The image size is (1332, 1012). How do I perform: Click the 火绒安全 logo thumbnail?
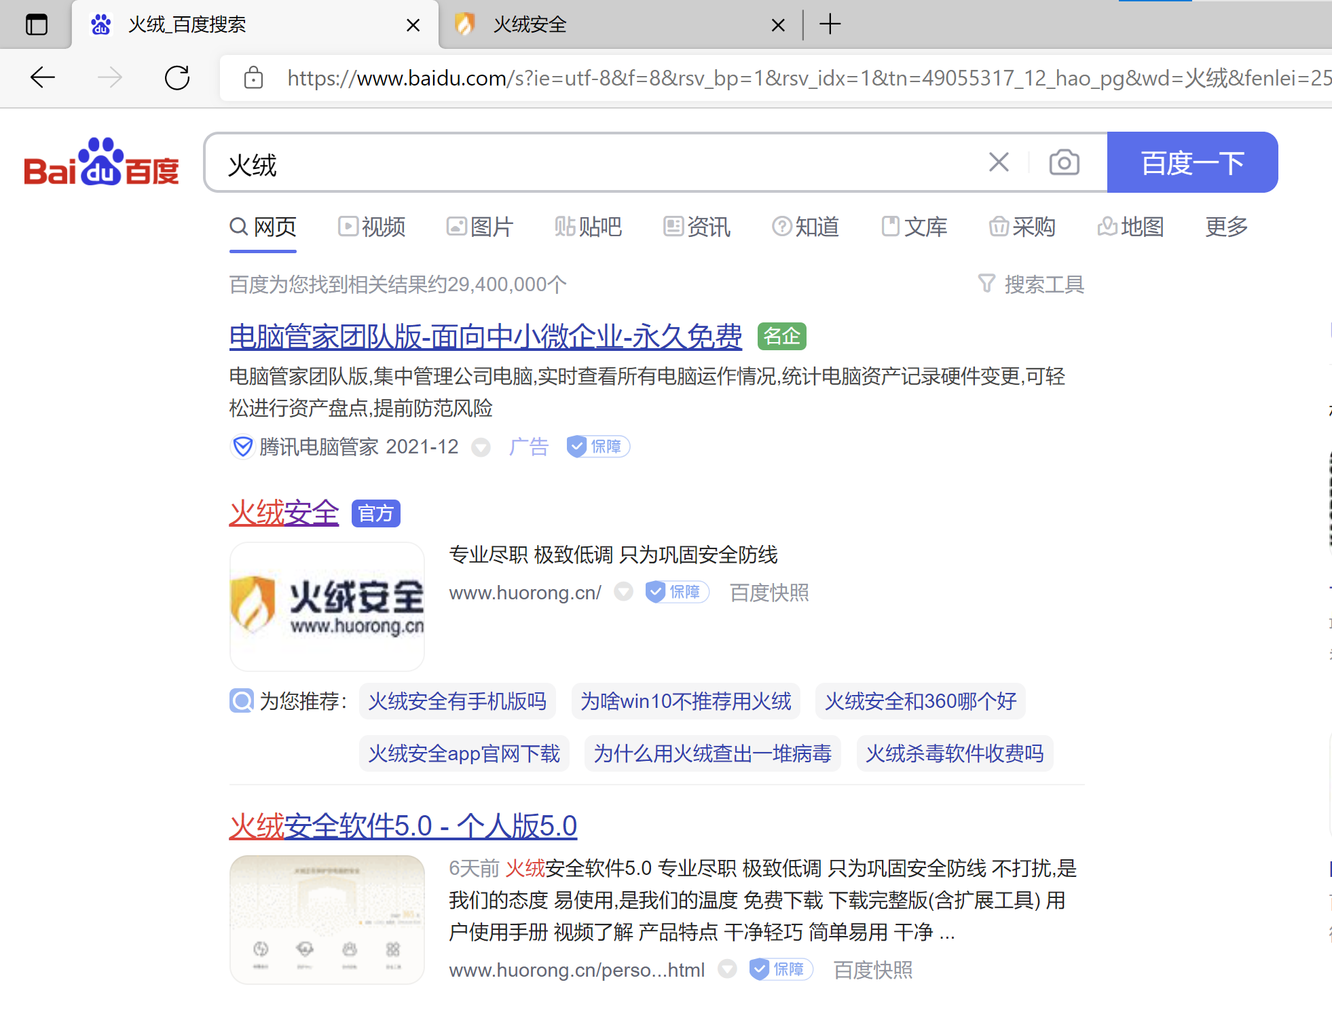(327, 606)
